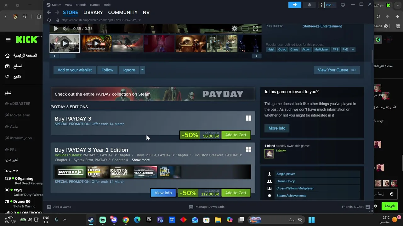Select the first trailer thumbnail
403x226 pixels.
[65, 43]
